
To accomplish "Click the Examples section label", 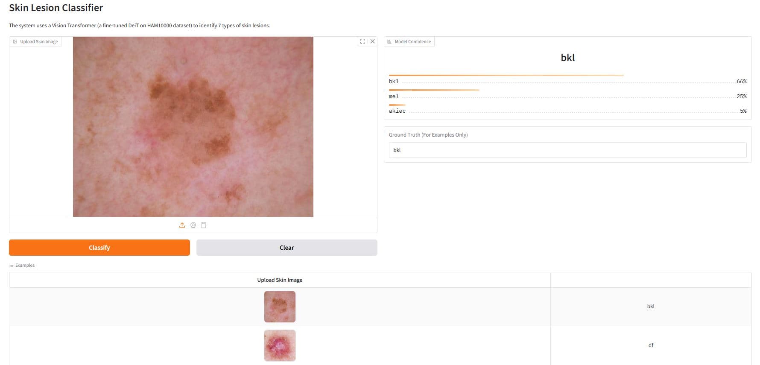I will (x=22, y=265).
